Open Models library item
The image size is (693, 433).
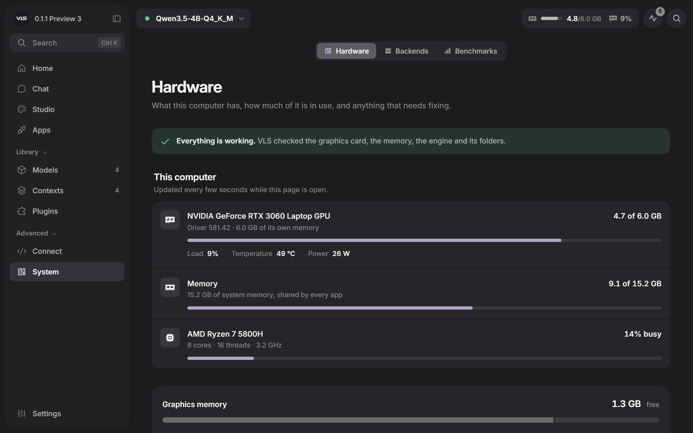(x=67, y=170)
